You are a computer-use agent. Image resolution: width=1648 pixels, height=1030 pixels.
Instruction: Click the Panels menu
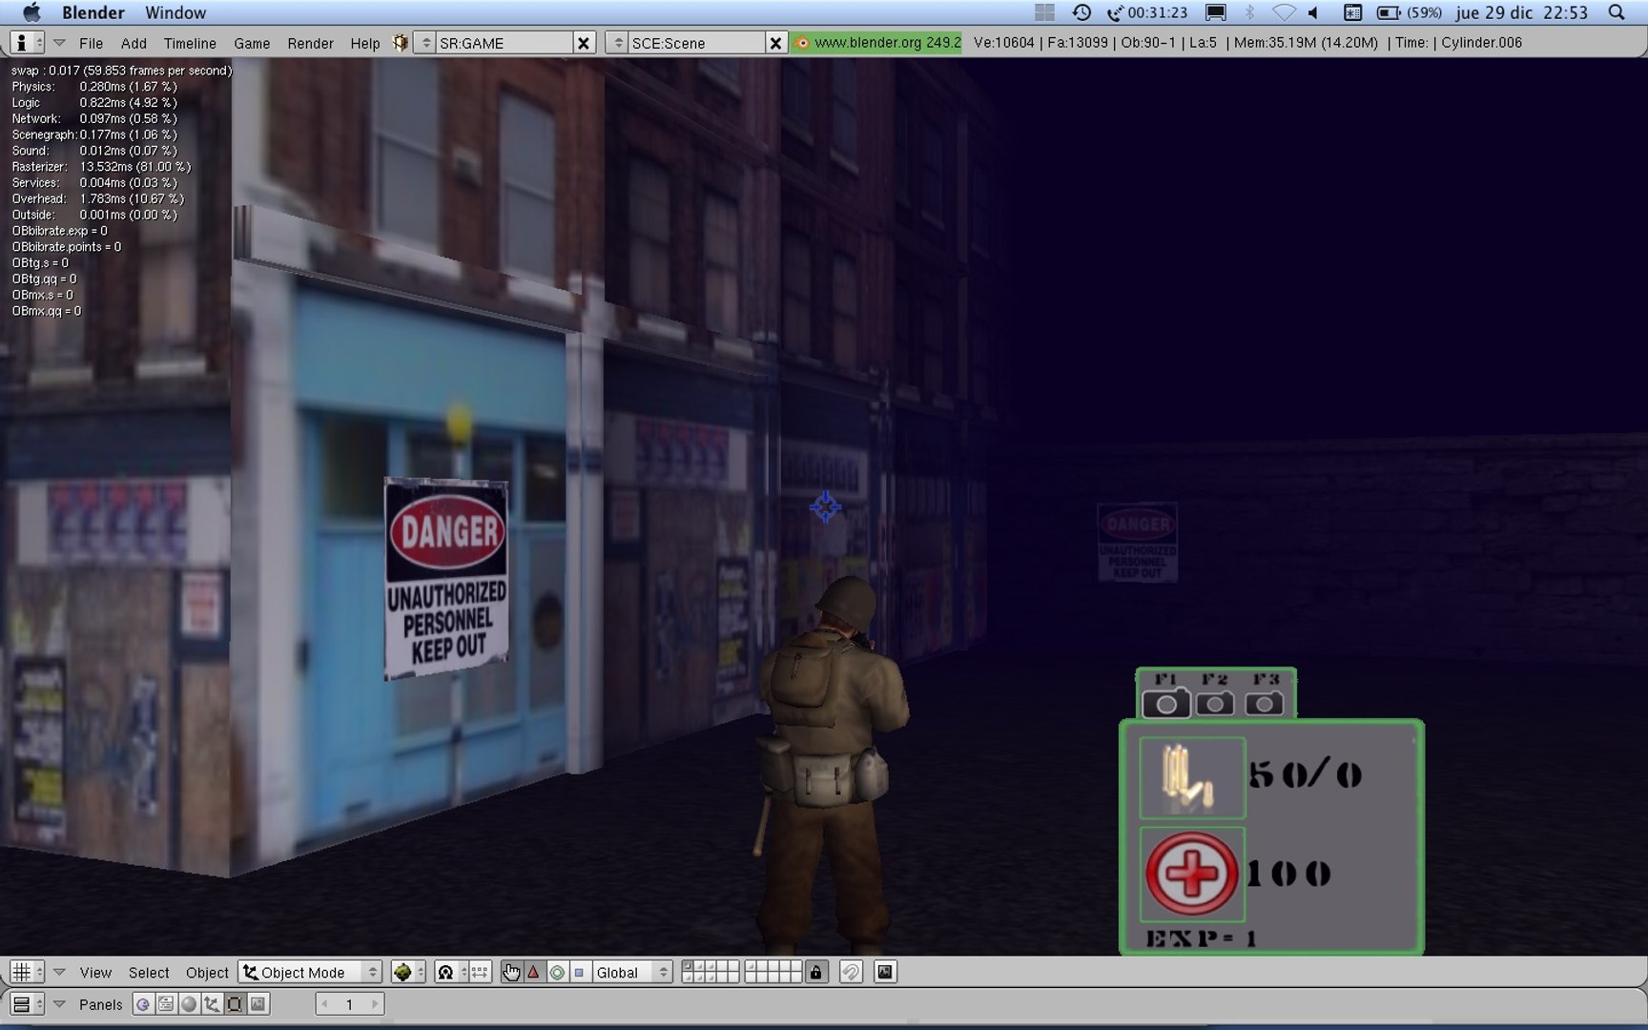coord(101,1004)
